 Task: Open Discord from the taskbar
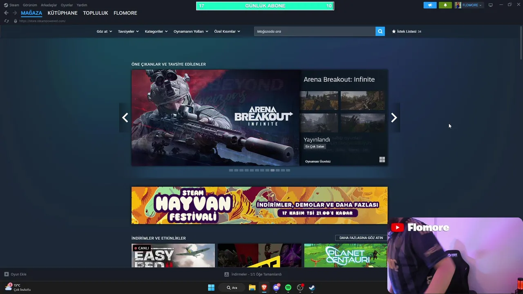pos(276,287)
